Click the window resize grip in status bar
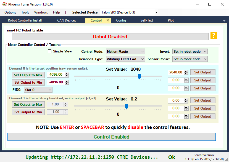Image resolution: width=229 pixels, height=162 pixels. pos(227,160)
